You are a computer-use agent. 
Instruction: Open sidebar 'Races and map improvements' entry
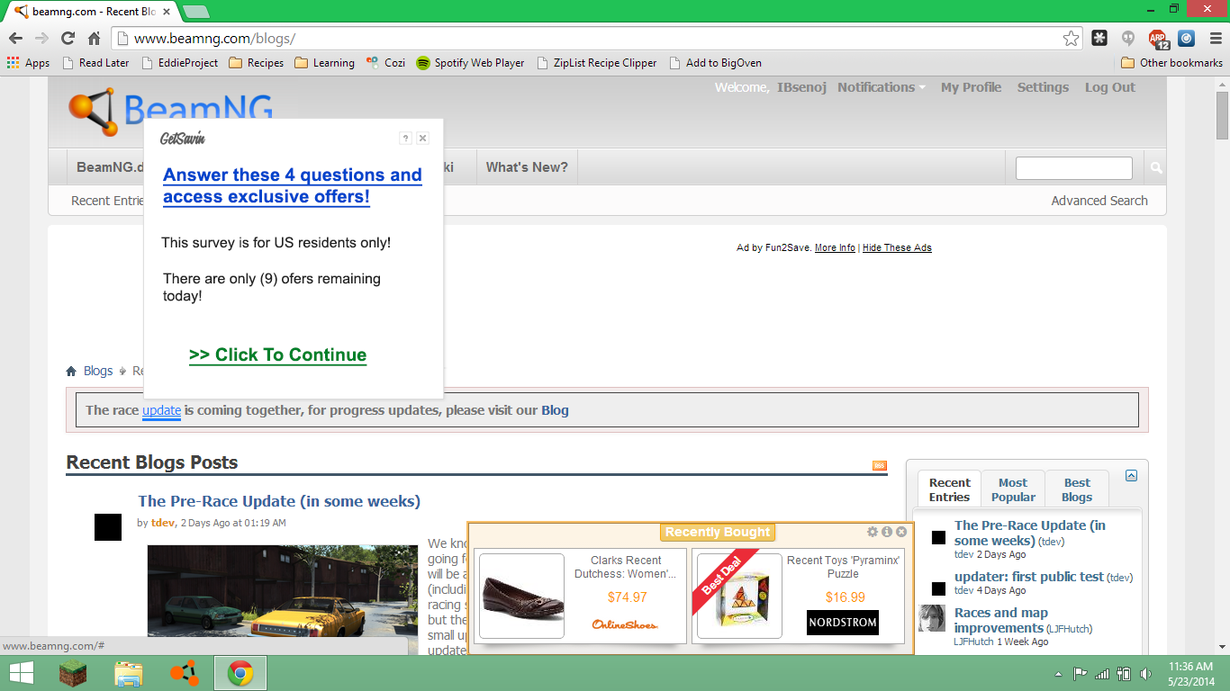point(1001,620)
